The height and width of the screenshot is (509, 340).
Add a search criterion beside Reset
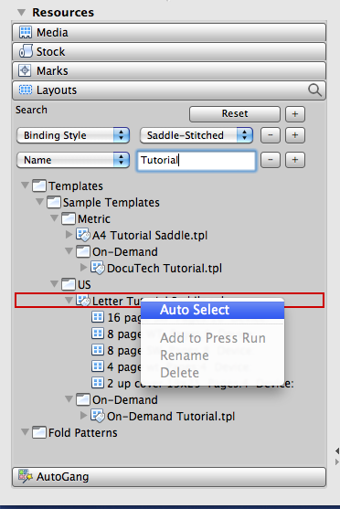295,114
